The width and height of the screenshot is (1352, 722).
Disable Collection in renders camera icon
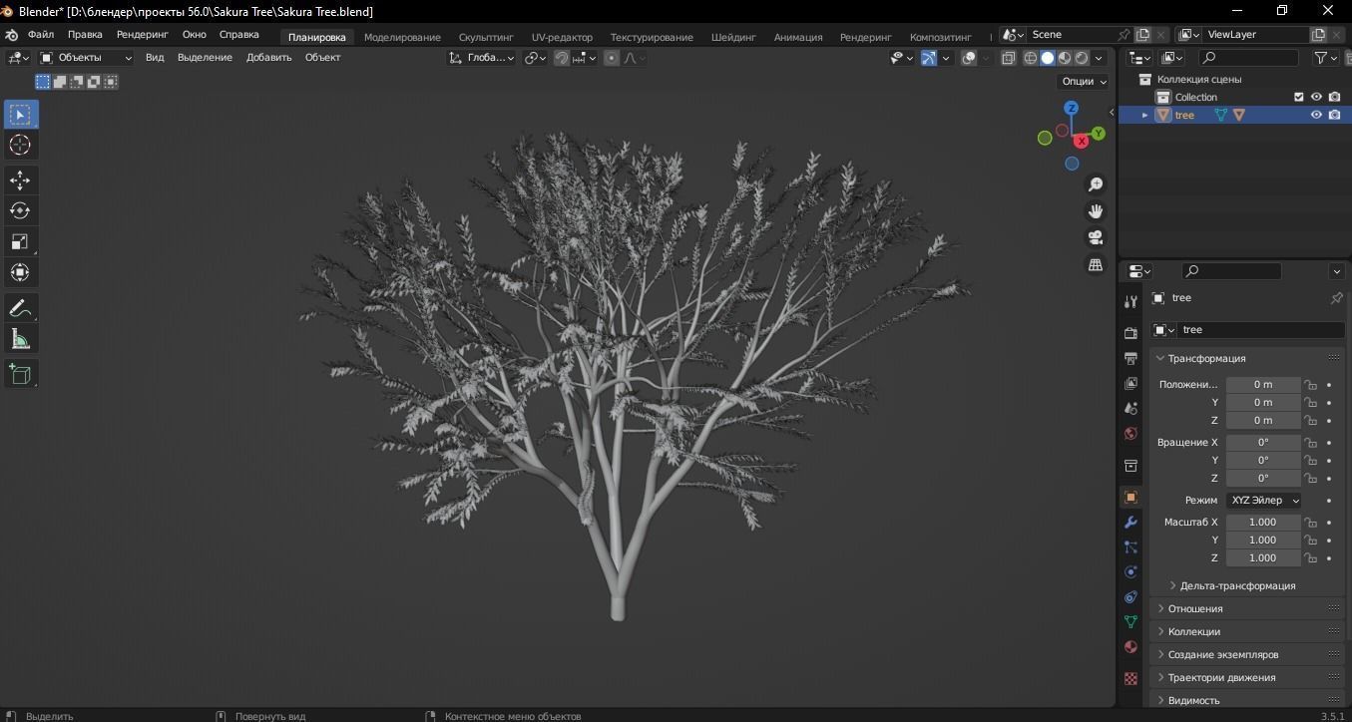1334,97
